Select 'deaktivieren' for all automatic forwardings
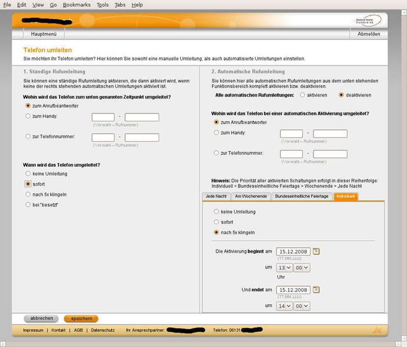 tap(342, 95)
